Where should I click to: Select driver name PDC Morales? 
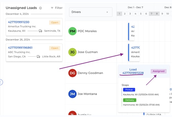click(x=87, y=31)
